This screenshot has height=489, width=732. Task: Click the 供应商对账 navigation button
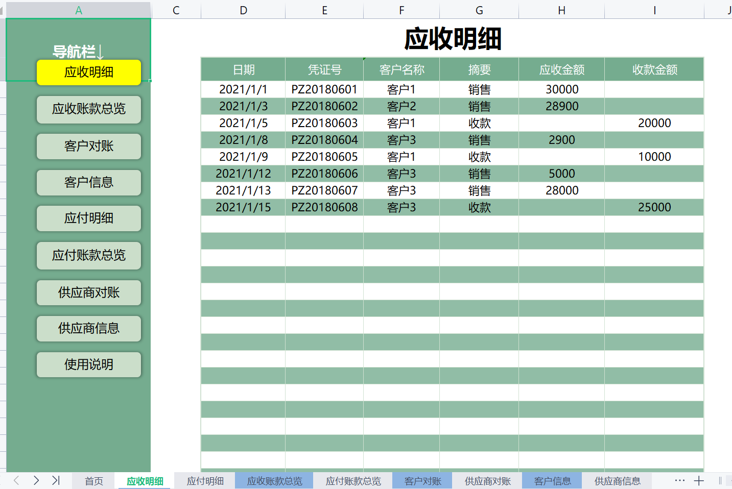click(x=88, y=292)
